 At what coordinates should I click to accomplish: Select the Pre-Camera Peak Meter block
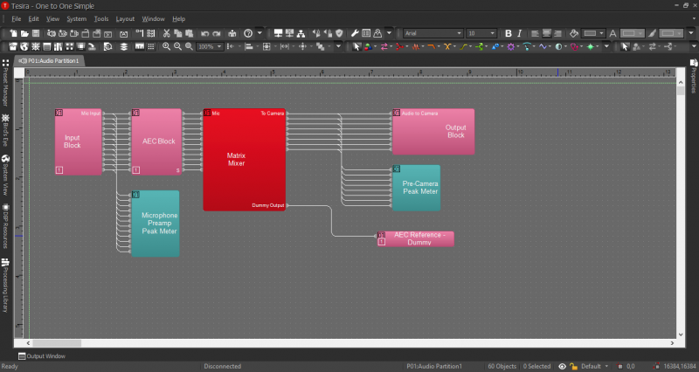pyautogui.click(x=417, y=188)
